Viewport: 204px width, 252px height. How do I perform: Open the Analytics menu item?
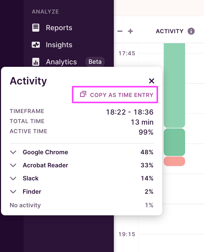61,62
